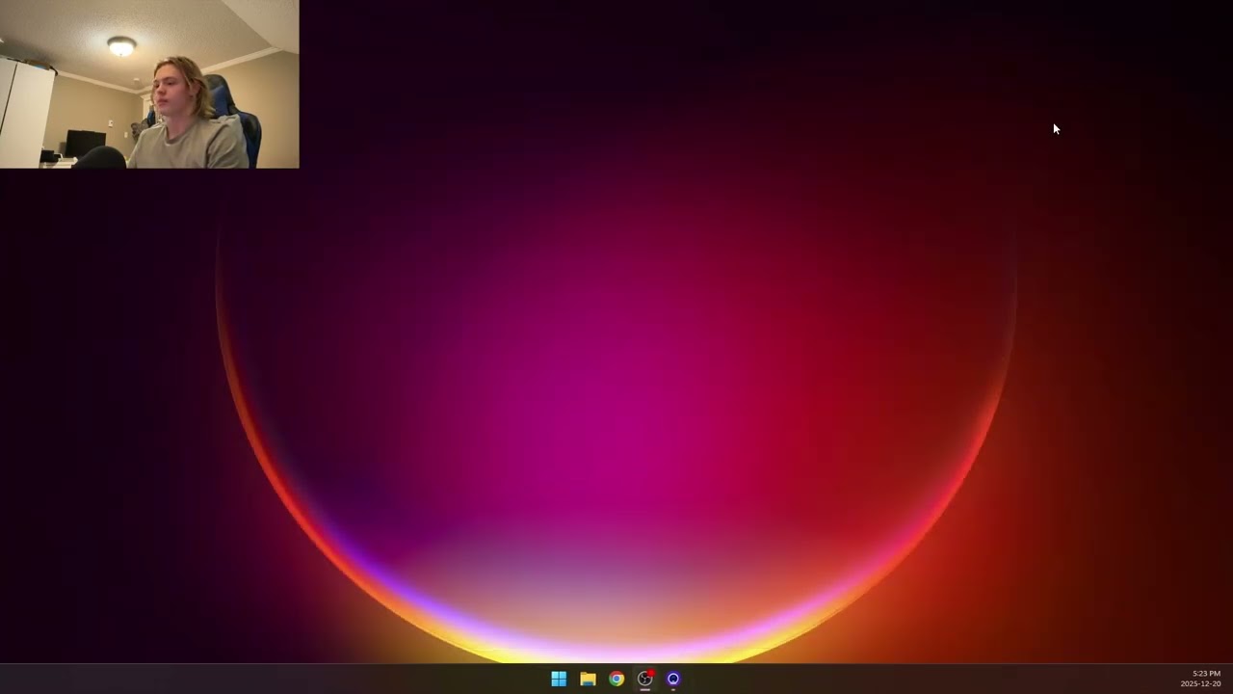Switch to OBS Studio in the taskbar
Screen dimensions: 1233x694
(645, 679)
